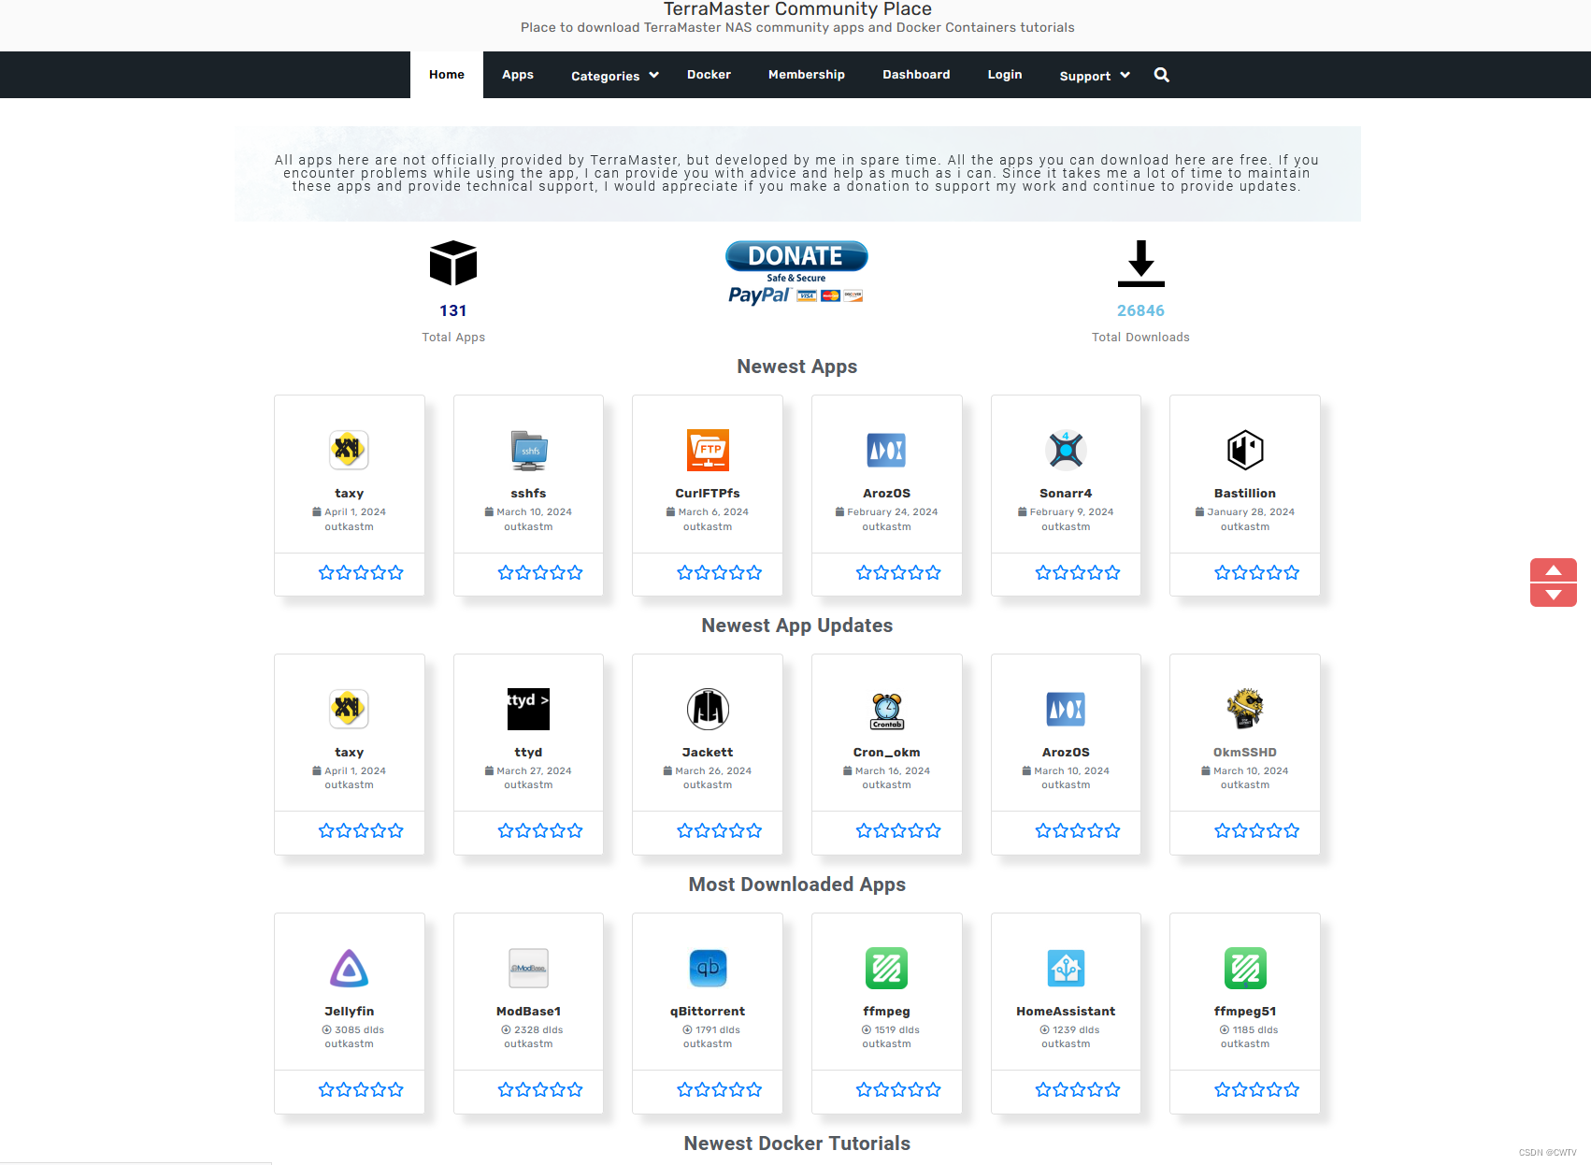Image resolution: width=1591 pixels, height=1165 pixels.
Task: Open the taxy app icon under Newest Apps
Action: point(349,450)
